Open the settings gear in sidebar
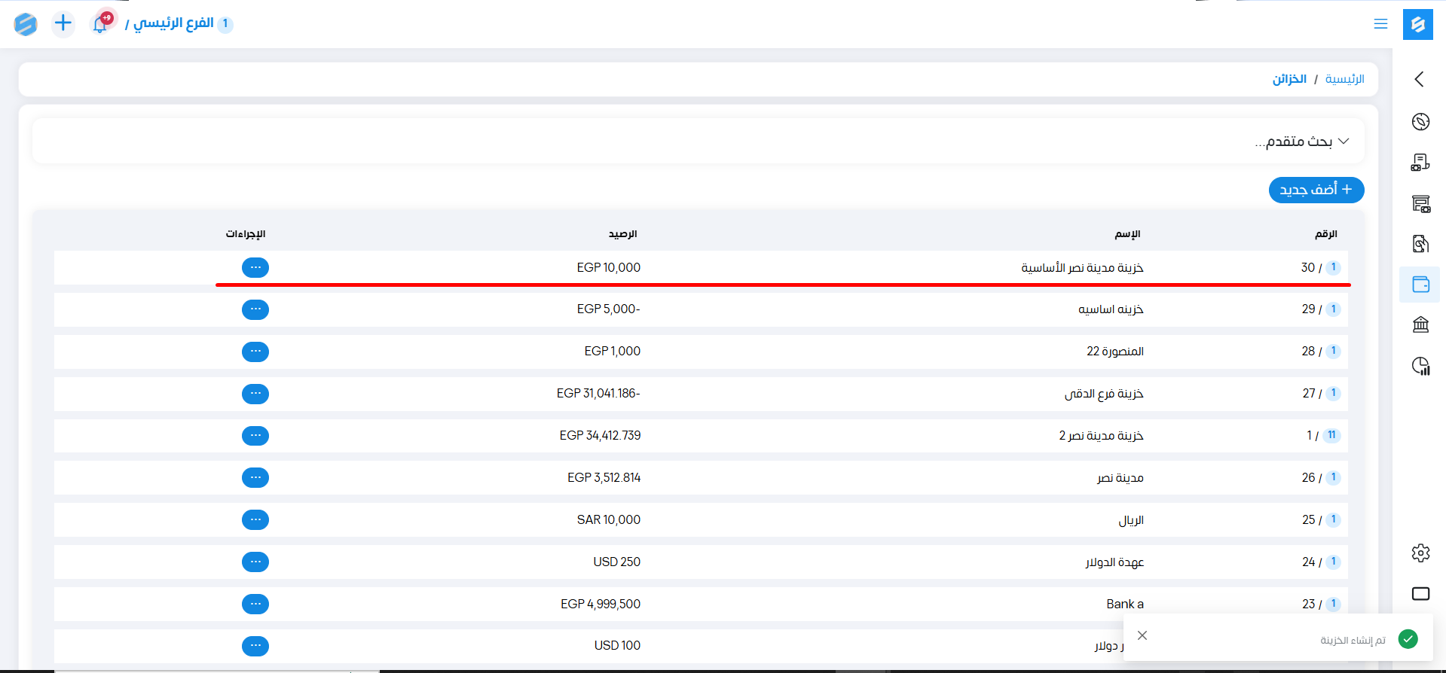Viewport: 1446px width, 673px height. (1420, 553)
